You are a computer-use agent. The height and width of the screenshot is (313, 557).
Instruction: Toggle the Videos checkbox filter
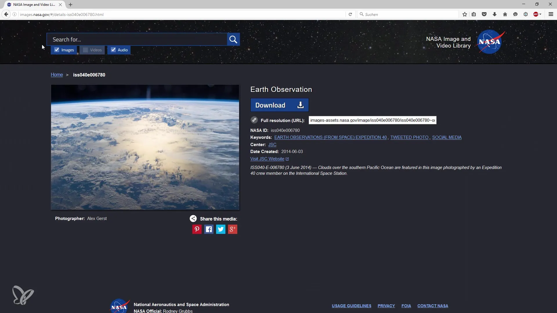click(x=85, y=50)
